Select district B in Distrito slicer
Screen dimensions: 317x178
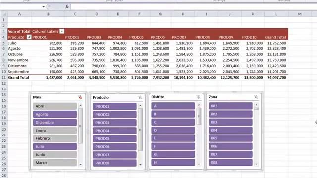[x=173, y=114]
